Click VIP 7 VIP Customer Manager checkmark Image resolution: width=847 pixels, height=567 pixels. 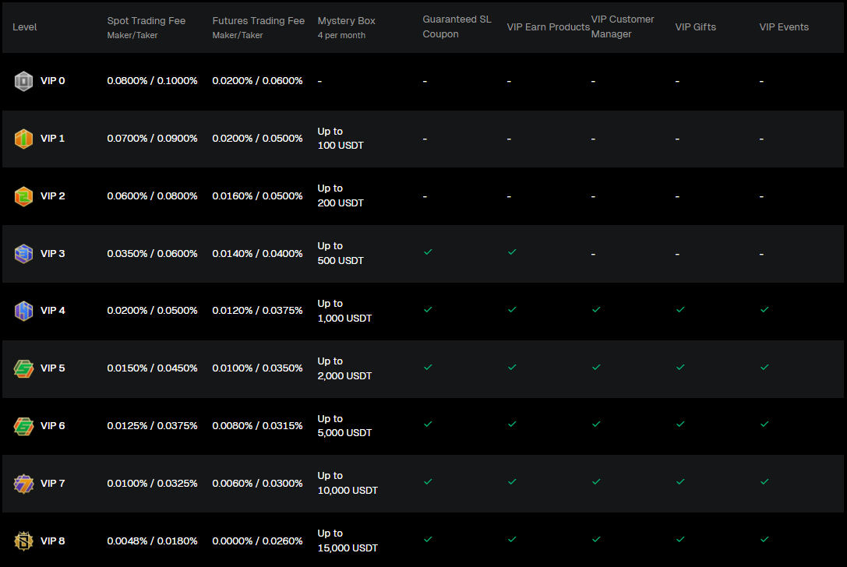pos(596,481)
